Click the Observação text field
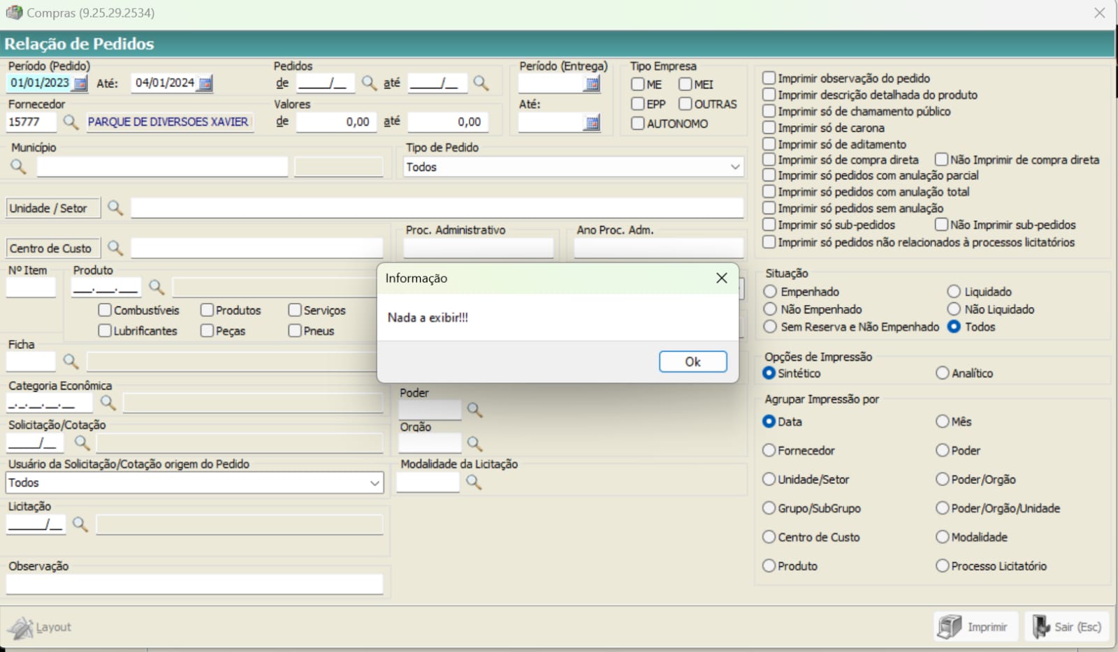Image resolution: width=1118 pixels, height=652 pixels. [x=194, y=584]
